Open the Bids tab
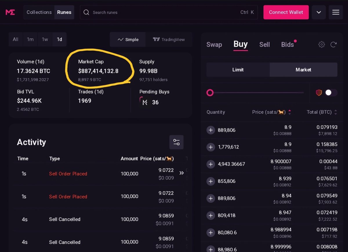 click(x=288, y=44)
